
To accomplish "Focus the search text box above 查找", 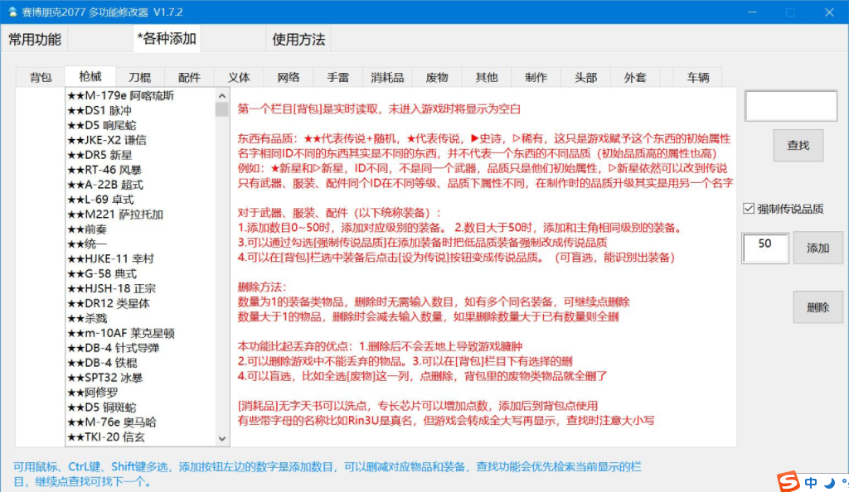I will click(790, 106).
